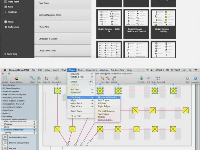Click the Chain connector tool icon
The width and height of the screenshot is (200, 150).
[x=32, y=78]
